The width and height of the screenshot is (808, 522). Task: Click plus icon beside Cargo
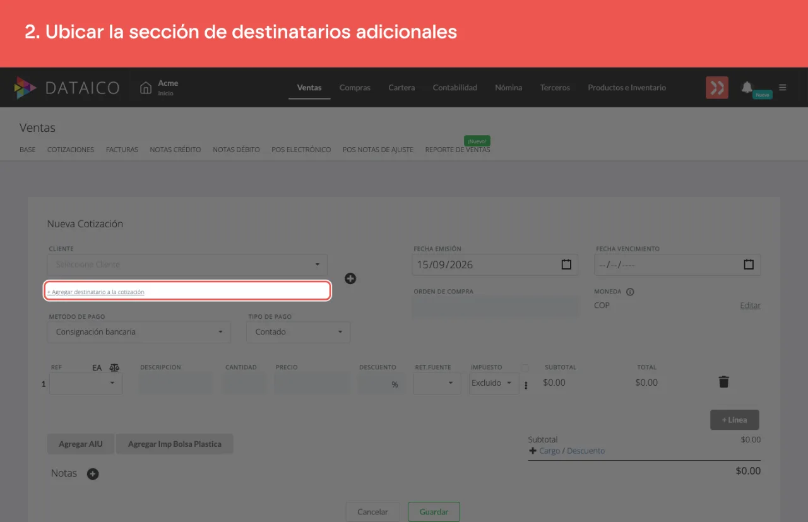[x=532, y=451]
